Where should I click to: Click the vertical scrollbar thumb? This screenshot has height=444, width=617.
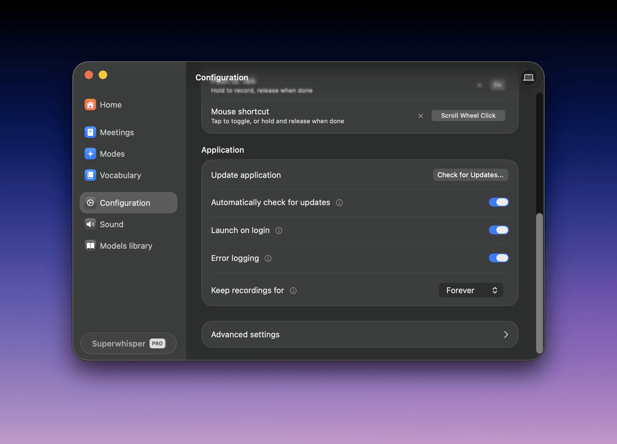tap(539, 283)
